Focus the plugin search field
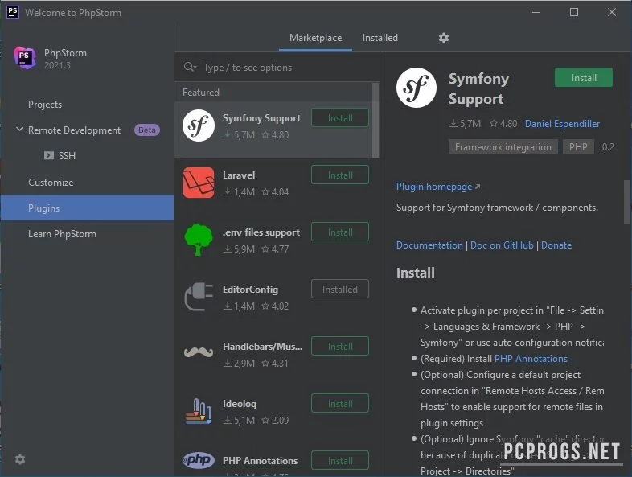Viewport: 632px width, 477px height. pos(277,67)
